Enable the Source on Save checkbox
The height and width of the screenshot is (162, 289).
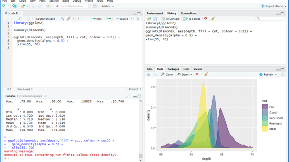coord(34,19)
